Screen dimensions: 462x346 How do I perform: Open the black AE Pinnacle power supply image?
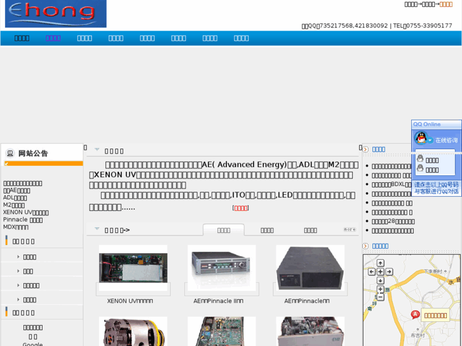point(310,268)
